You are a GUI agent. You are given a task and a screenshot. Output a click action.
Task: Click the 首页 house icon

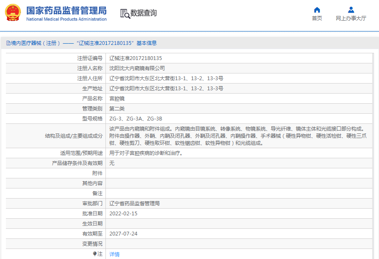coord(317,10)
